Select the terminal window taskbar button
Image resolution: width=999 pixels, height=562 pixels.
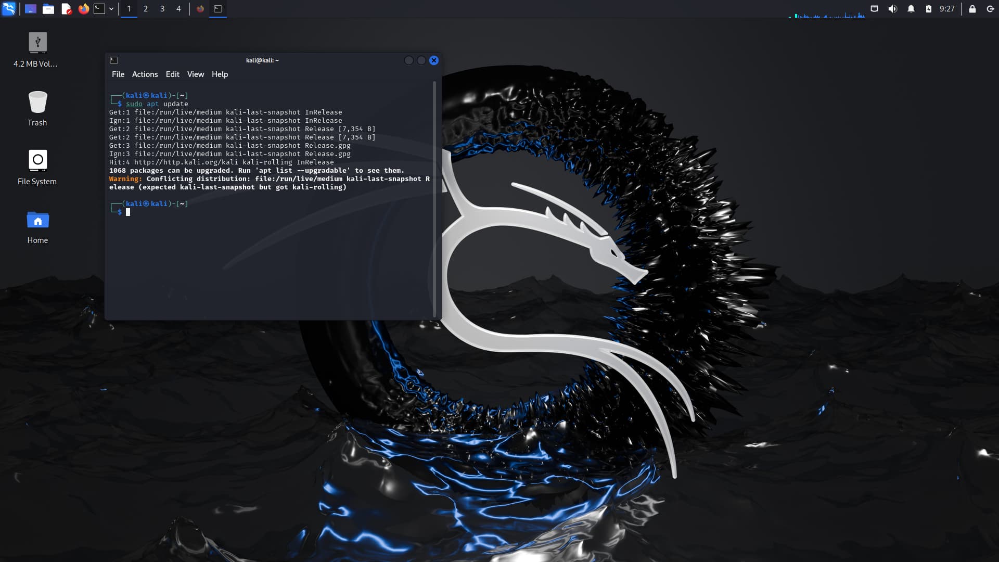pos(218,9)
